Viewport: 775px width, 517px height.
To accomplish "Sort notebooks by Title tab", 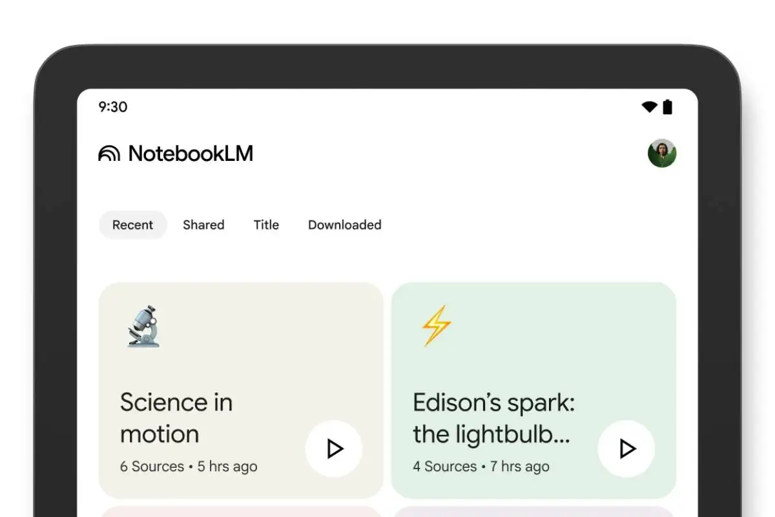I will [266, 225].
